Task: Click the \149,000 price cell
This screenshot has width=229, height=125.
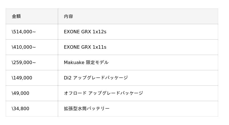Action: [x=22, y=78]
